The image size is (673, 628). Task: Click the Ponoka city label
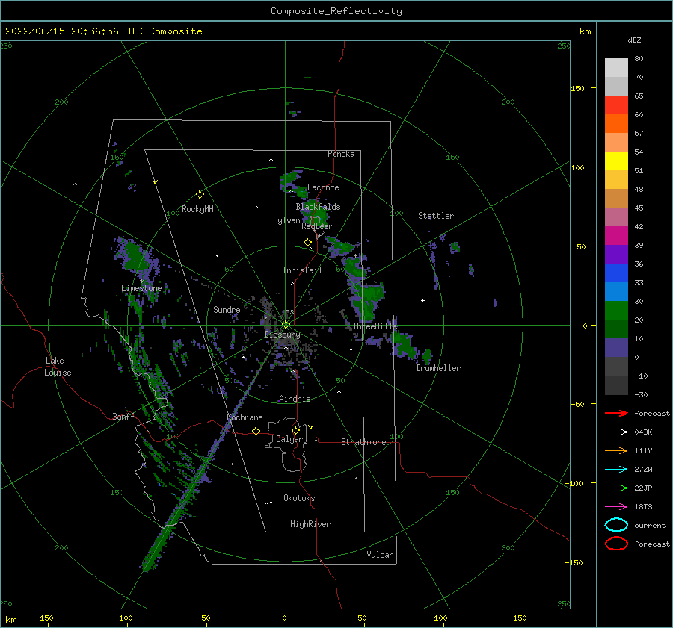[341, 154]
